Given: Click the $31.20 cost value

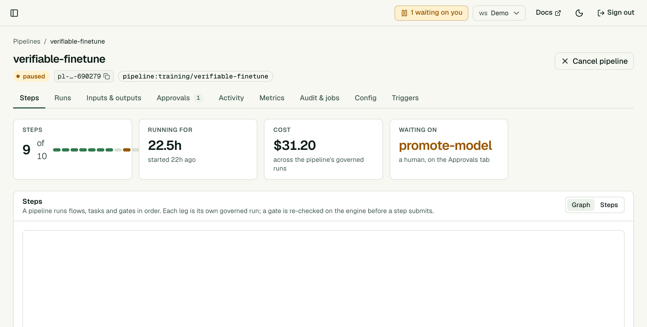Looking at the screenshot, I should tap(295, 146).
